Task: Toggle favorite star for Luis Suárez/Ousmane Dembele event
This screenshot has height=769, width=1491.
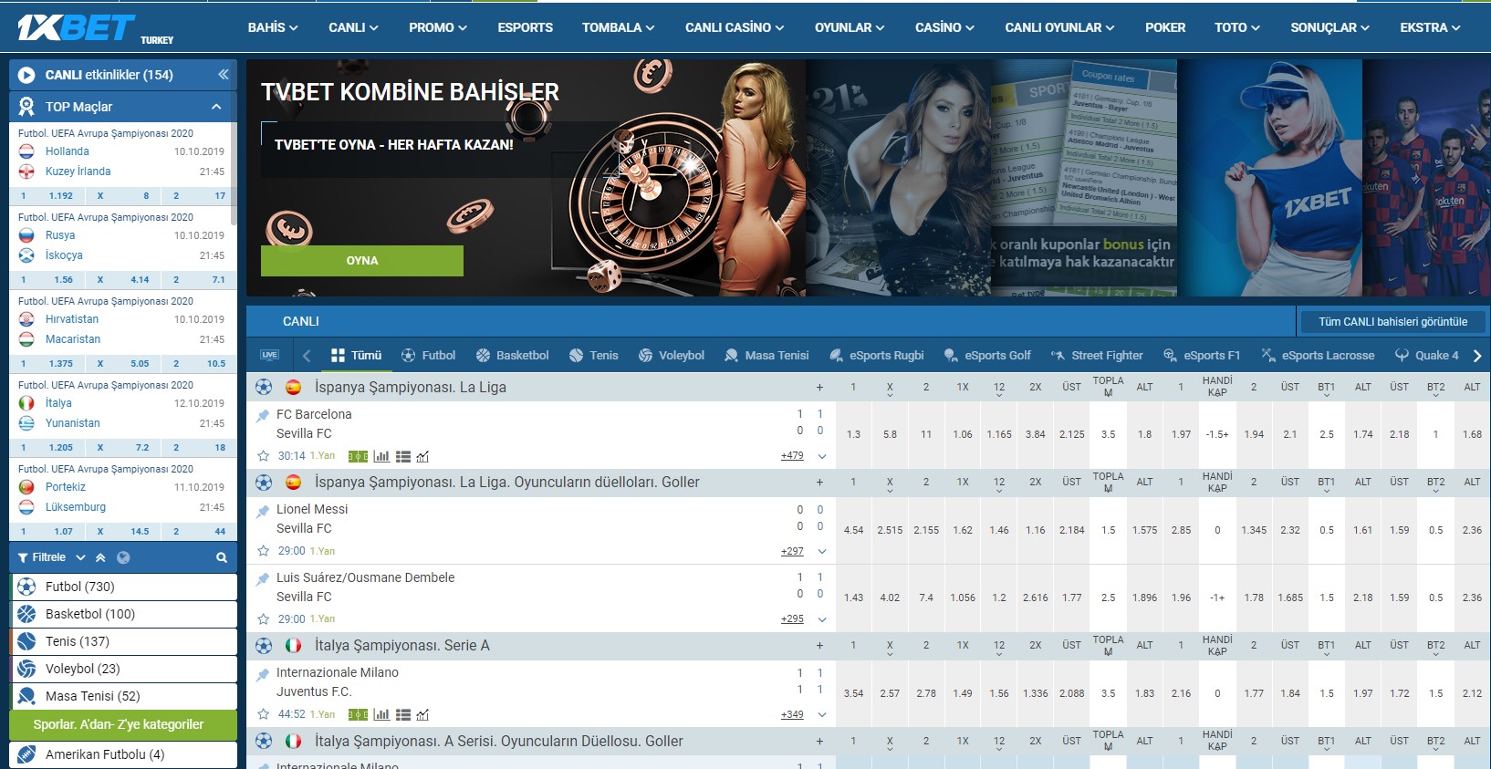Action: pyautogui.click(x=264, y=619)
